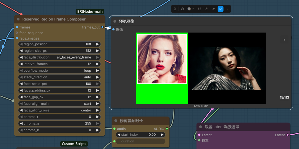Toggle collapse dot of 预览图像 node
Screen dimensions: 299x149
[115, 21]
